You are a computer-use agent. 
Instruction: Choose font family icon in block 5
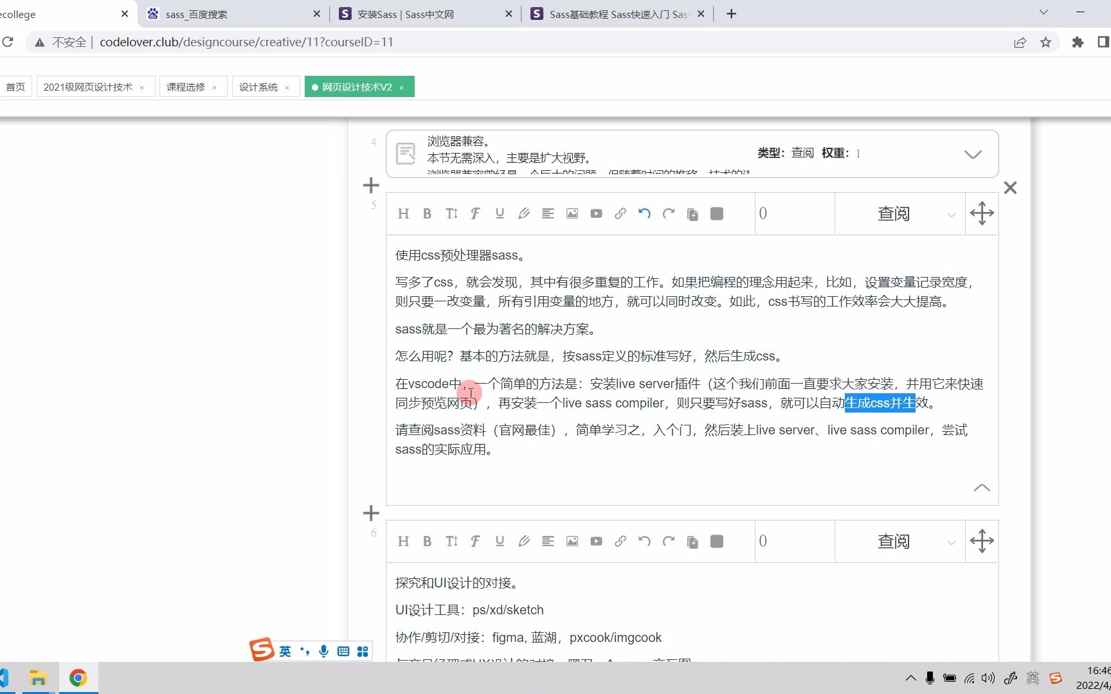coord(475,214)
